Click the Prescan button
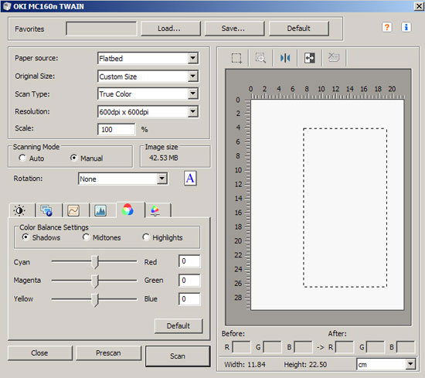The width and height of the screenshot is (425, 378). click(x=108, y=352)
